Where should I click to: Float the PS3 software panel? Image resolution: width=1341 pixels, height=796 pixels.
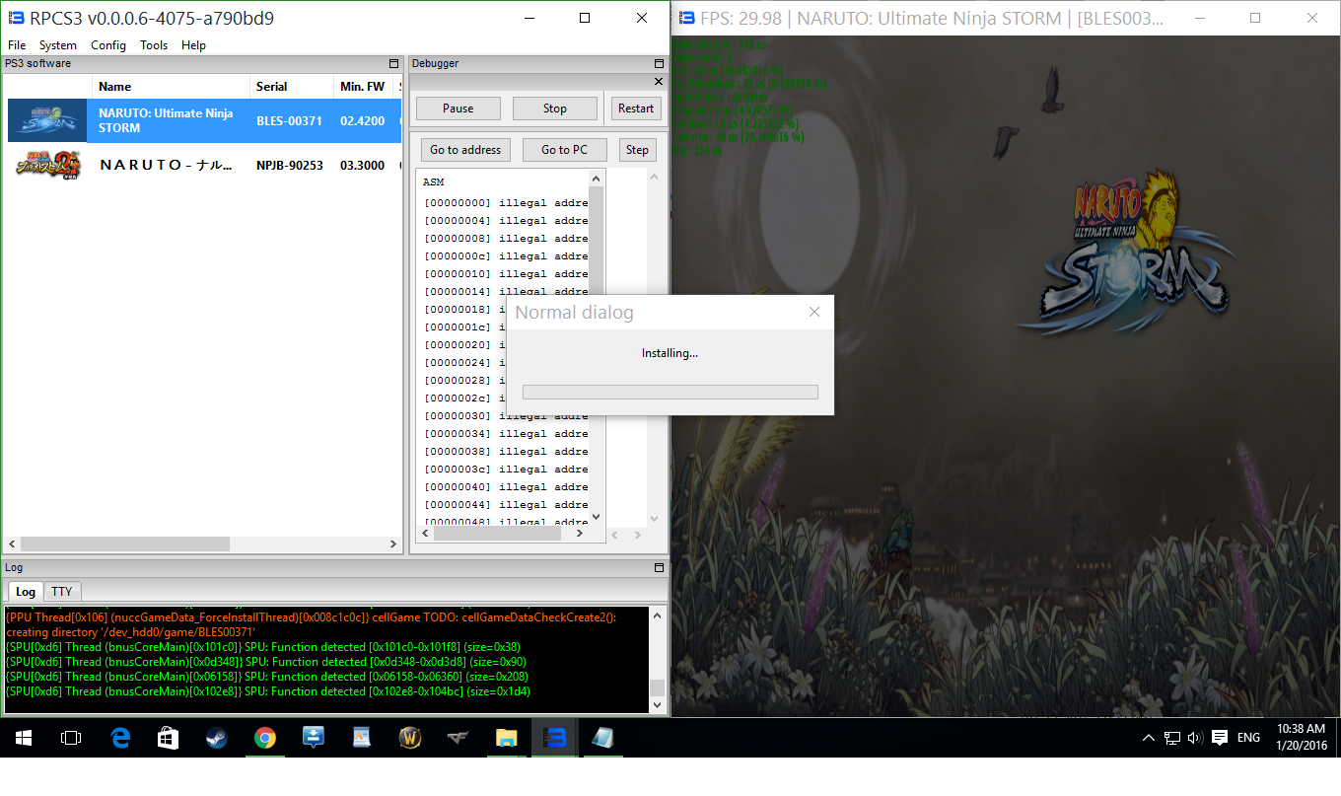pos(394,63)
